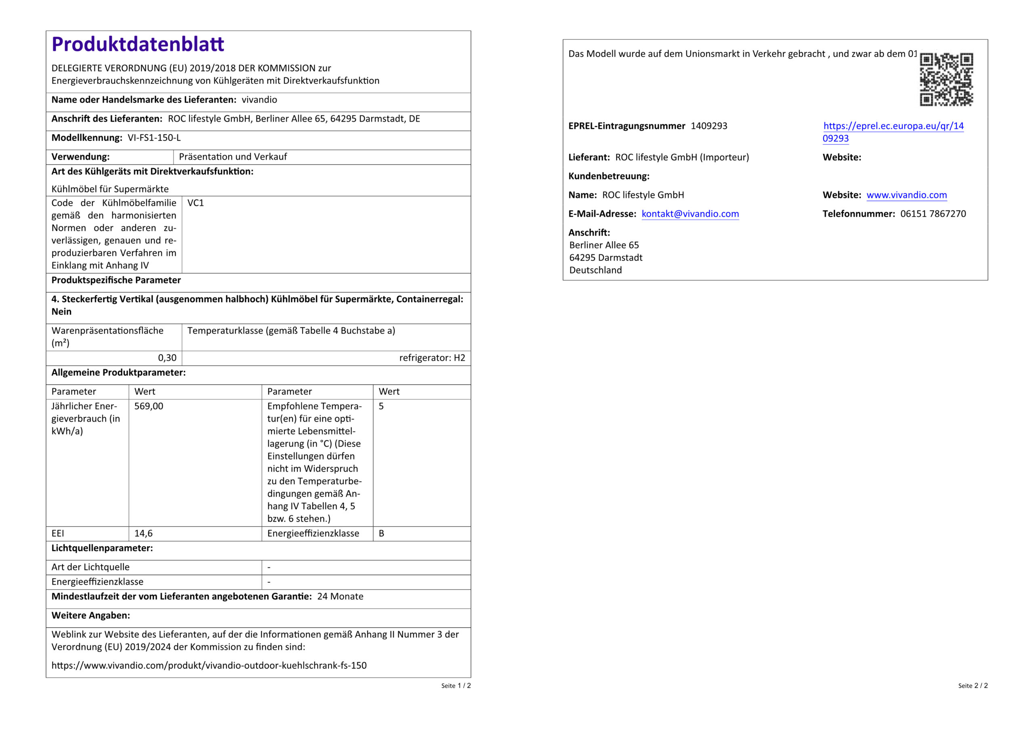Open the eprel.ec.europa.eu QR link

[x=893, y=126]
